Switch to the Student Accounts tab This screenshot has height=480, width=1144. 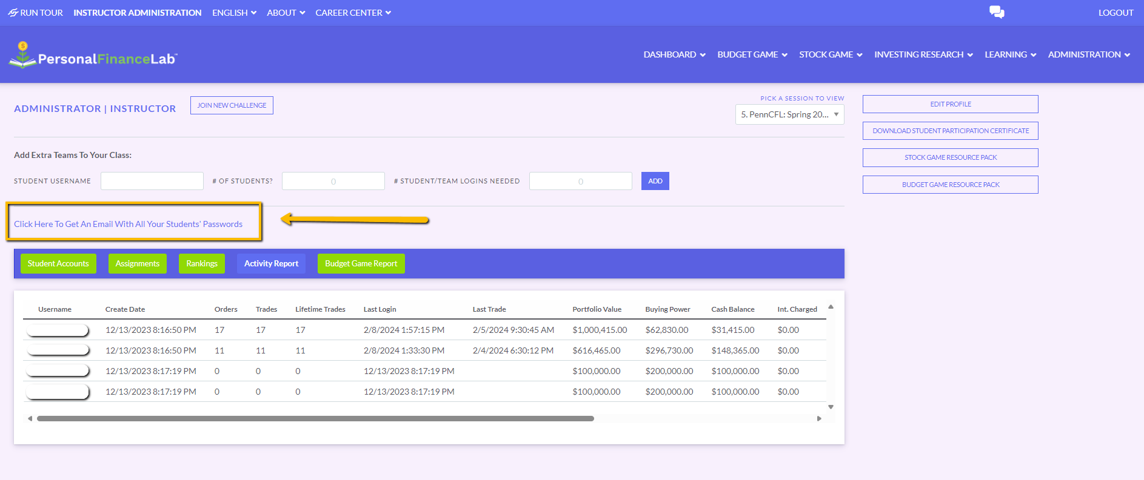click(x=58, y=263)
